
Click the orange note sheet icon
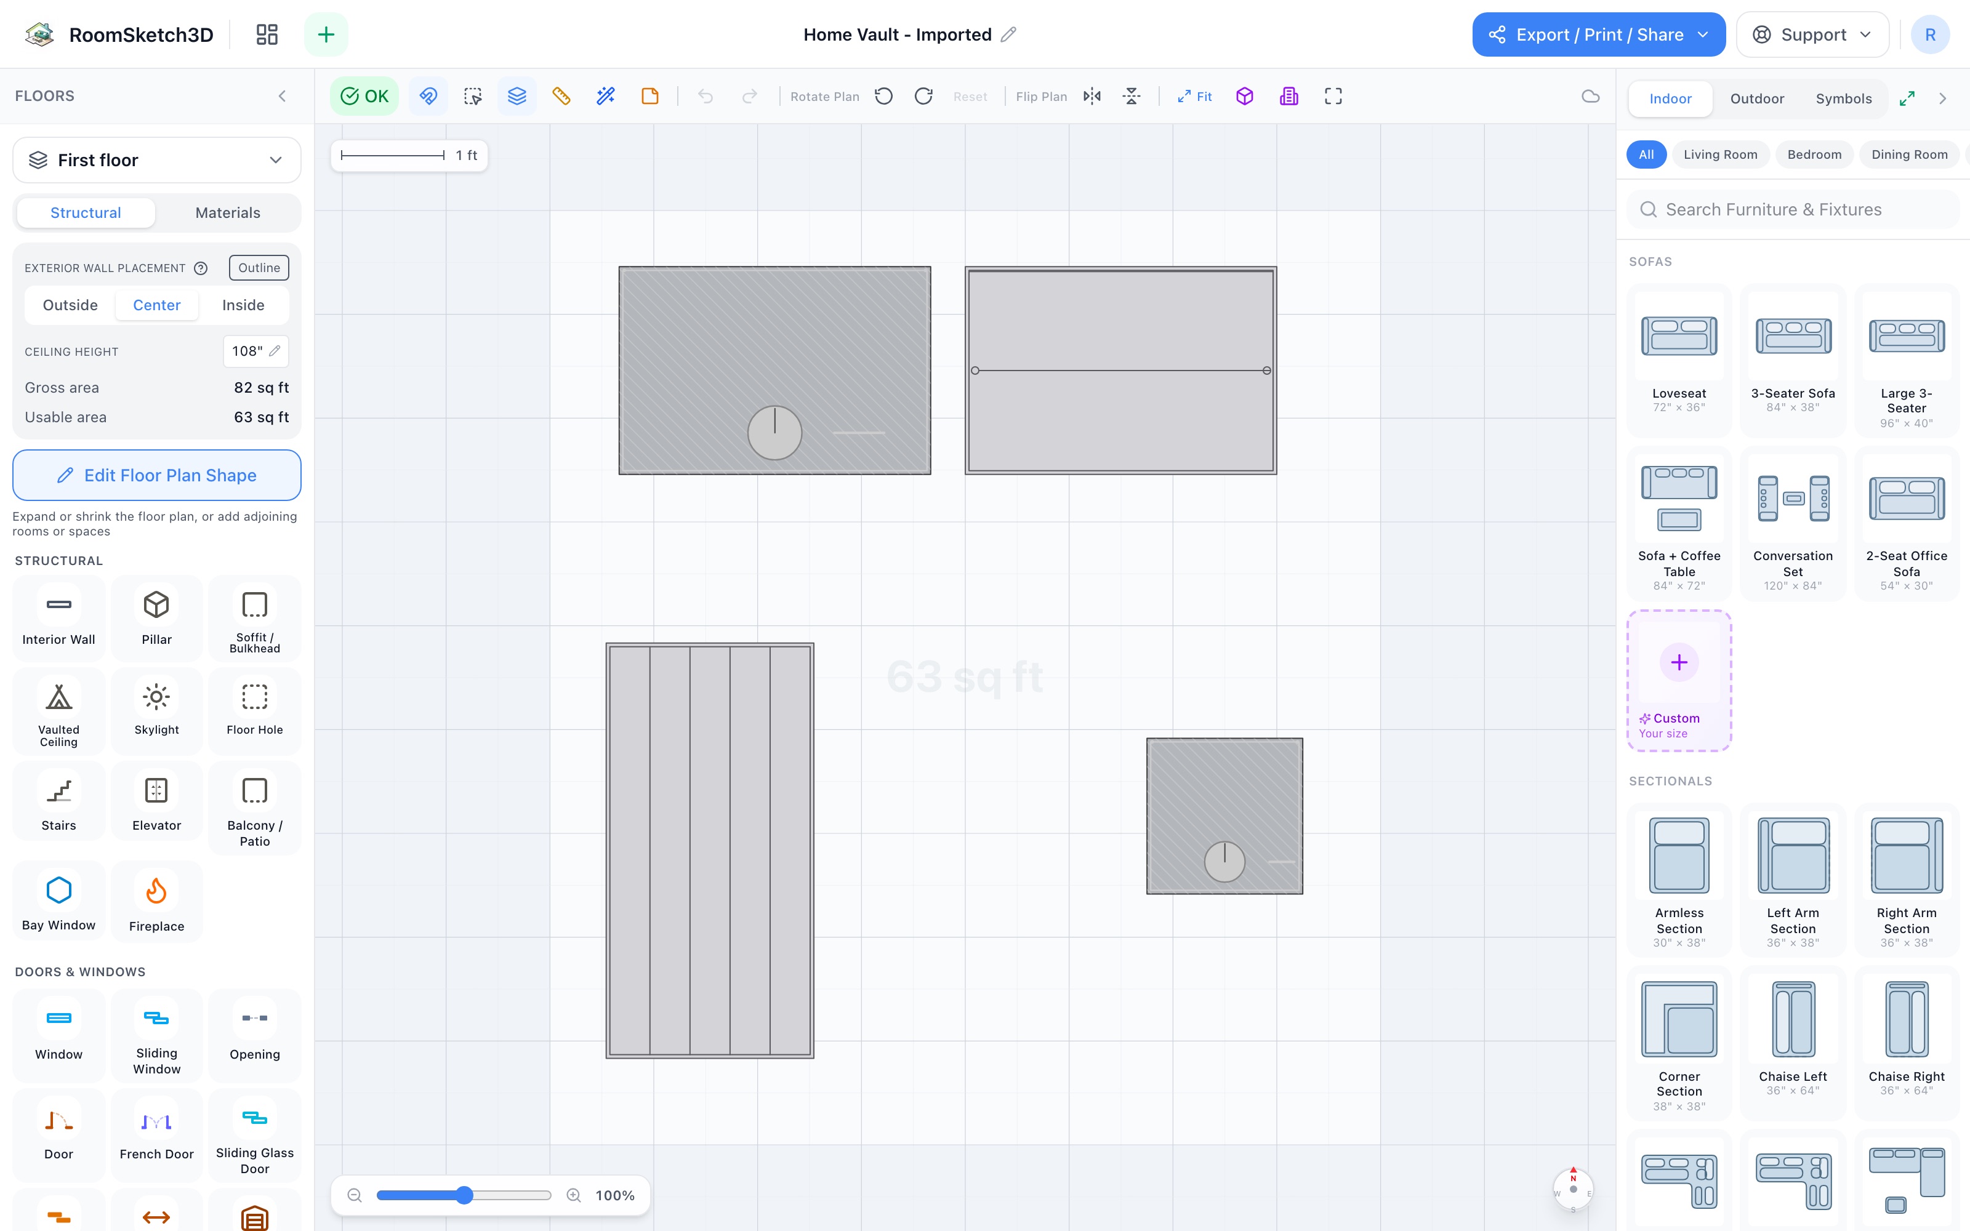click(649, 96)
